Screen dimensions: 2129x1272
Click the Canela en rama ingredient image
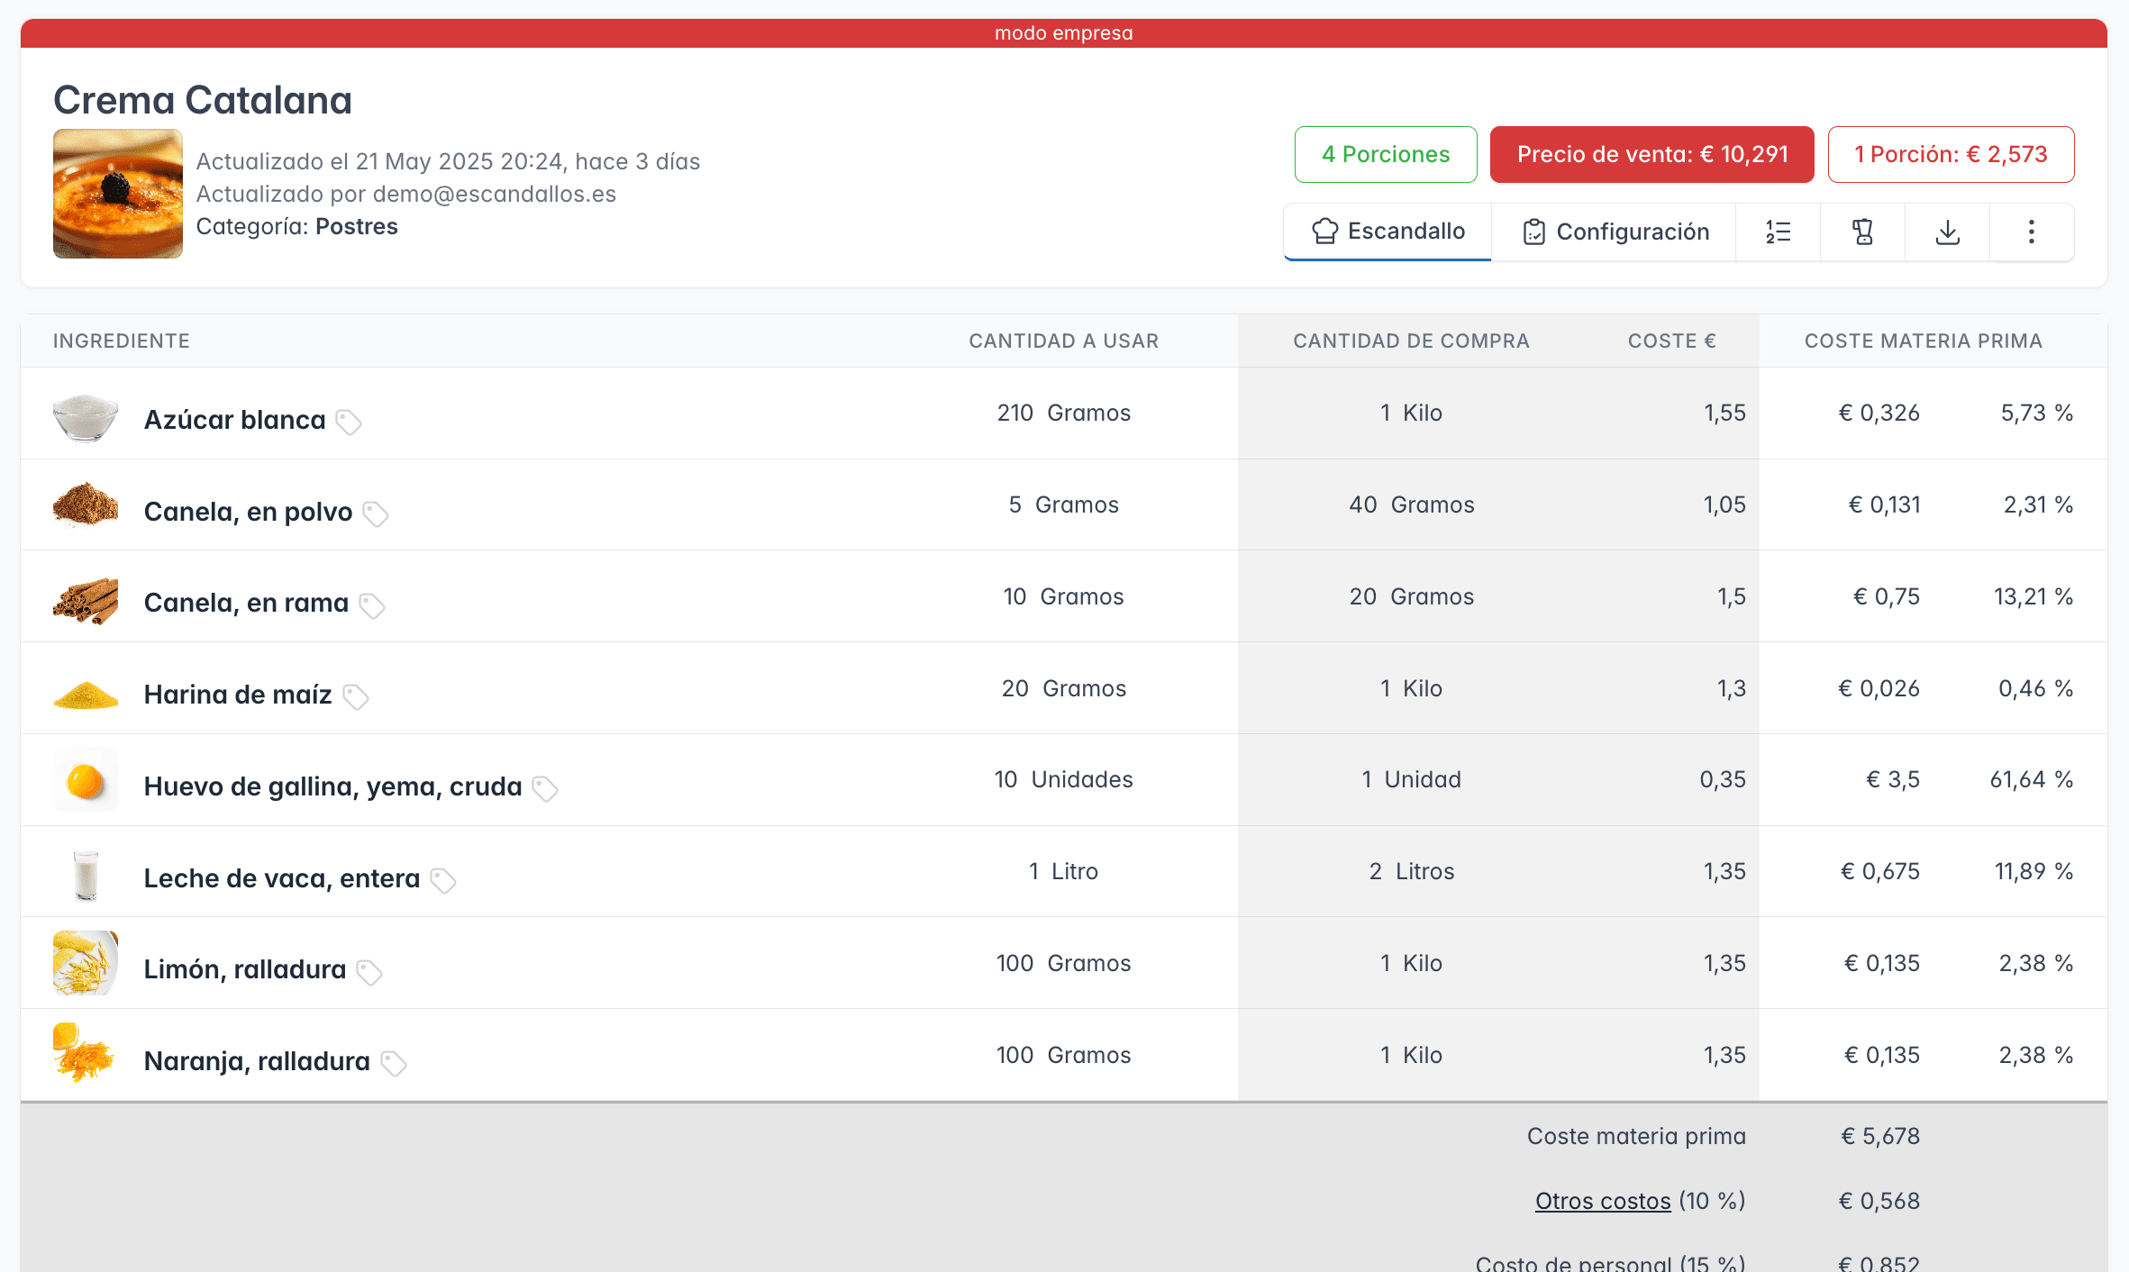click(x=86, y=600)
